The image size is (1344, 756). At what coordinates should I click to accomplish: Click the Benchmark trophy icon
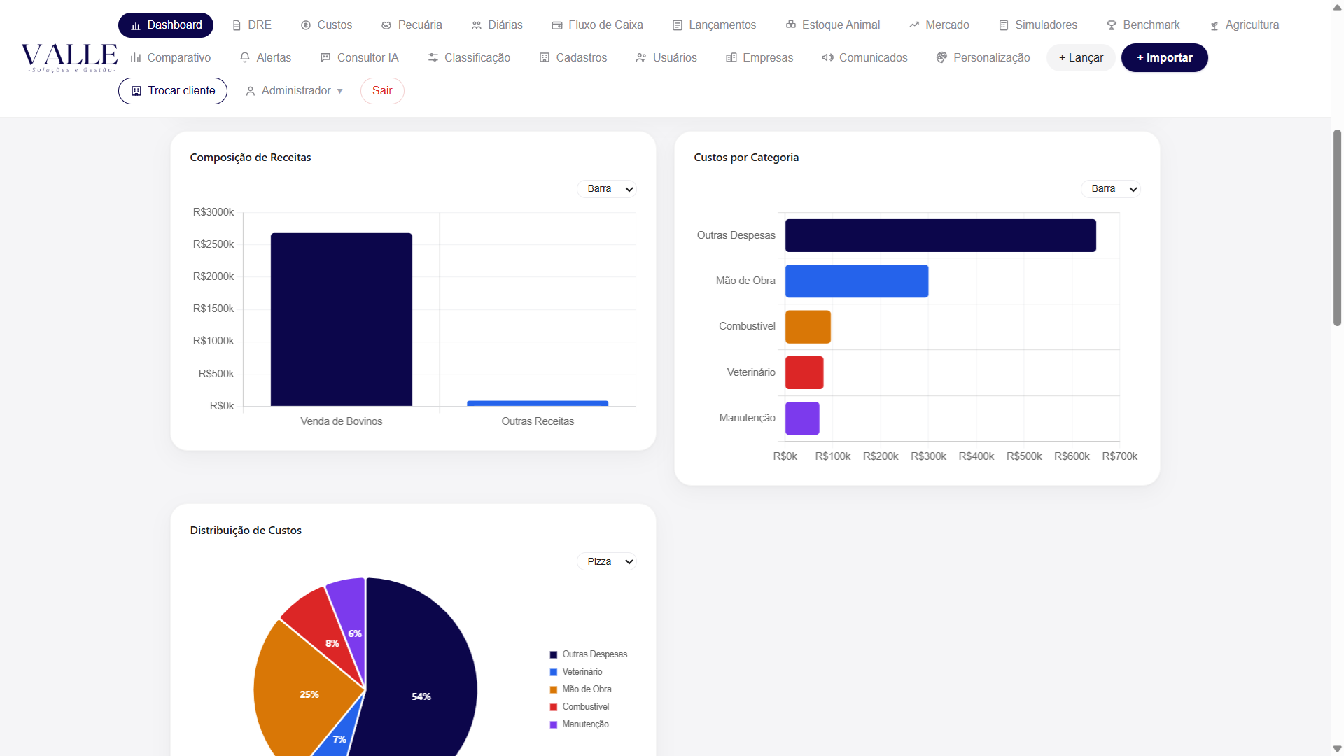coord(1112,25)
